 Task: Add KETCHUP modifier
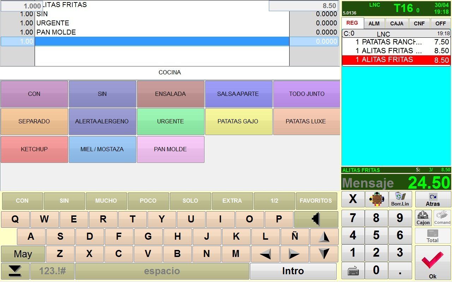pyautogui.click(x=34, y=149)
